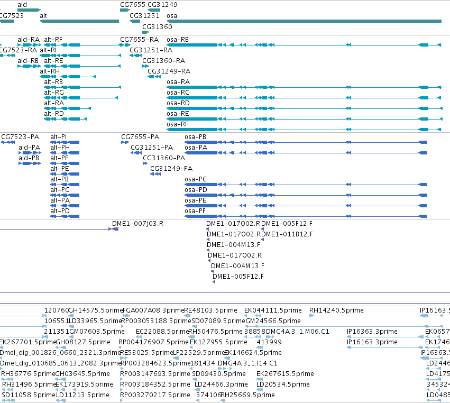Viewport: 450px width, 403px height.
Task: Click the osa-PC protein label
Action: [196, 179]
